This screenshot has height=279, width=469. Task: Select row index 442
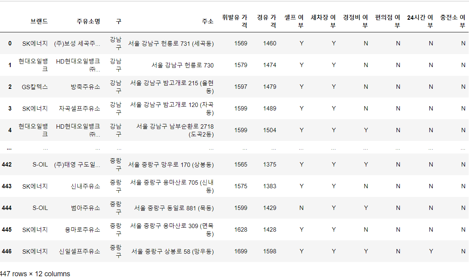click(x=7, y=165)
